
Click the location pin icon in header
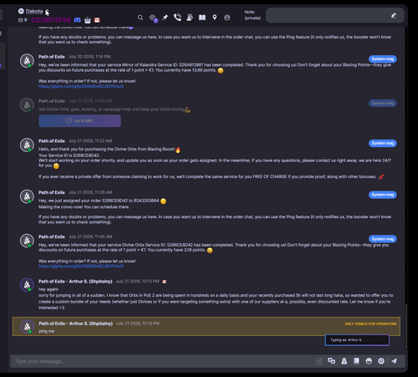coord(215,18)
